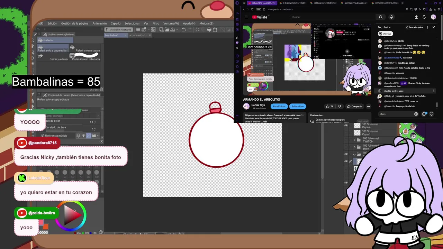Open the 'Top chat' dropdown

(x=384, y=27)
